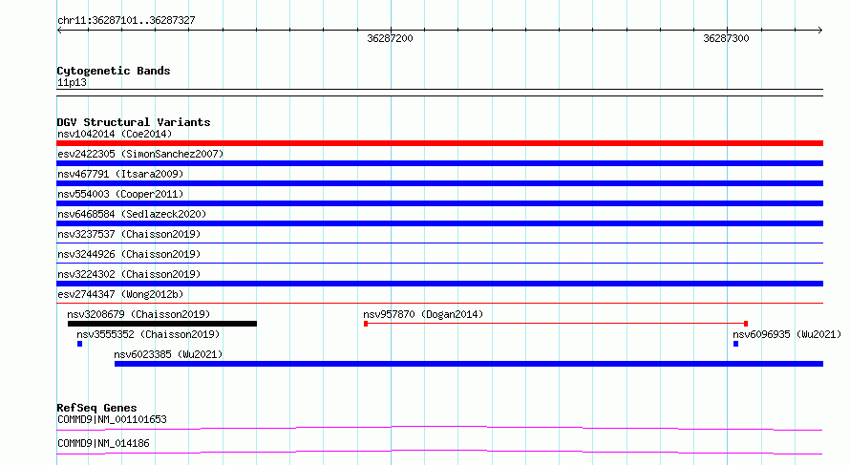The width and height of the screenshot is (850, 465).
Task: Select the blue nsv554003 variant bar
Action: click(x=439, y=203)
